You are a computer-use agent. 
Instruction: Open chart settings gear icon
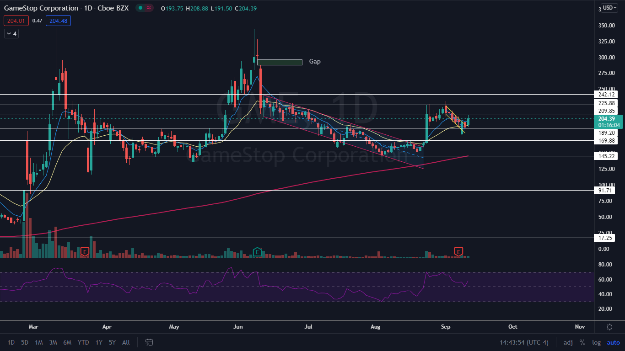click(x=609, y=327)
